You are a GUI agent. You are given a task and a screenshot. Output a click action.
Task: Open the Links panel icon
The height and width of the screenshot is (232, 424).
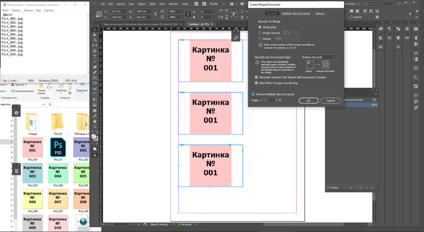407,38
